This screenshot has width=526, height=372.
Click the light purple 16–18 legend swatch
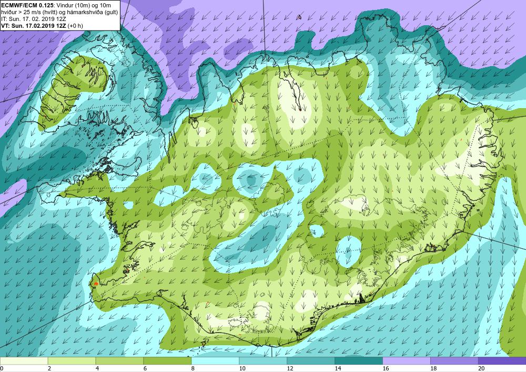406,361
